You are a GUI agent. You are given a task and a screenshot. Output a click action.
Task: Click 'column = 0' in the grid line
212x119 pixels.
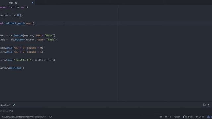coord(34,48)
